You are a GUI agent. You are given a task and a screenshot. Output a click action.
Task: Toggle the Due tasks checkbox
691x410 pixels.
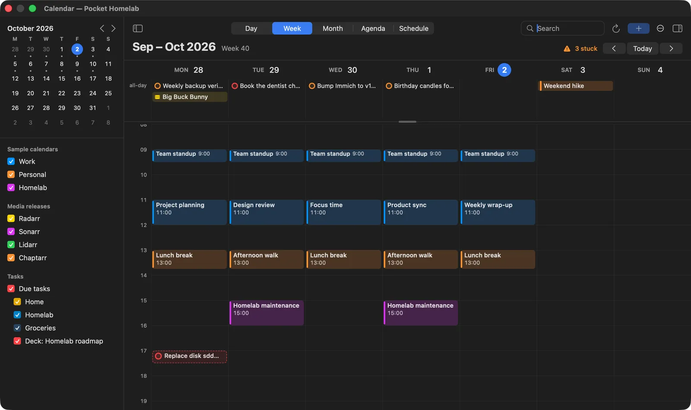[x=11, y=289]
